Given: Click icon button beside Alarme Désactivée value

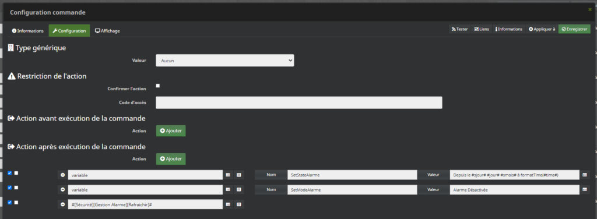Looking at the screenshot, I should (x=585, y=189).
